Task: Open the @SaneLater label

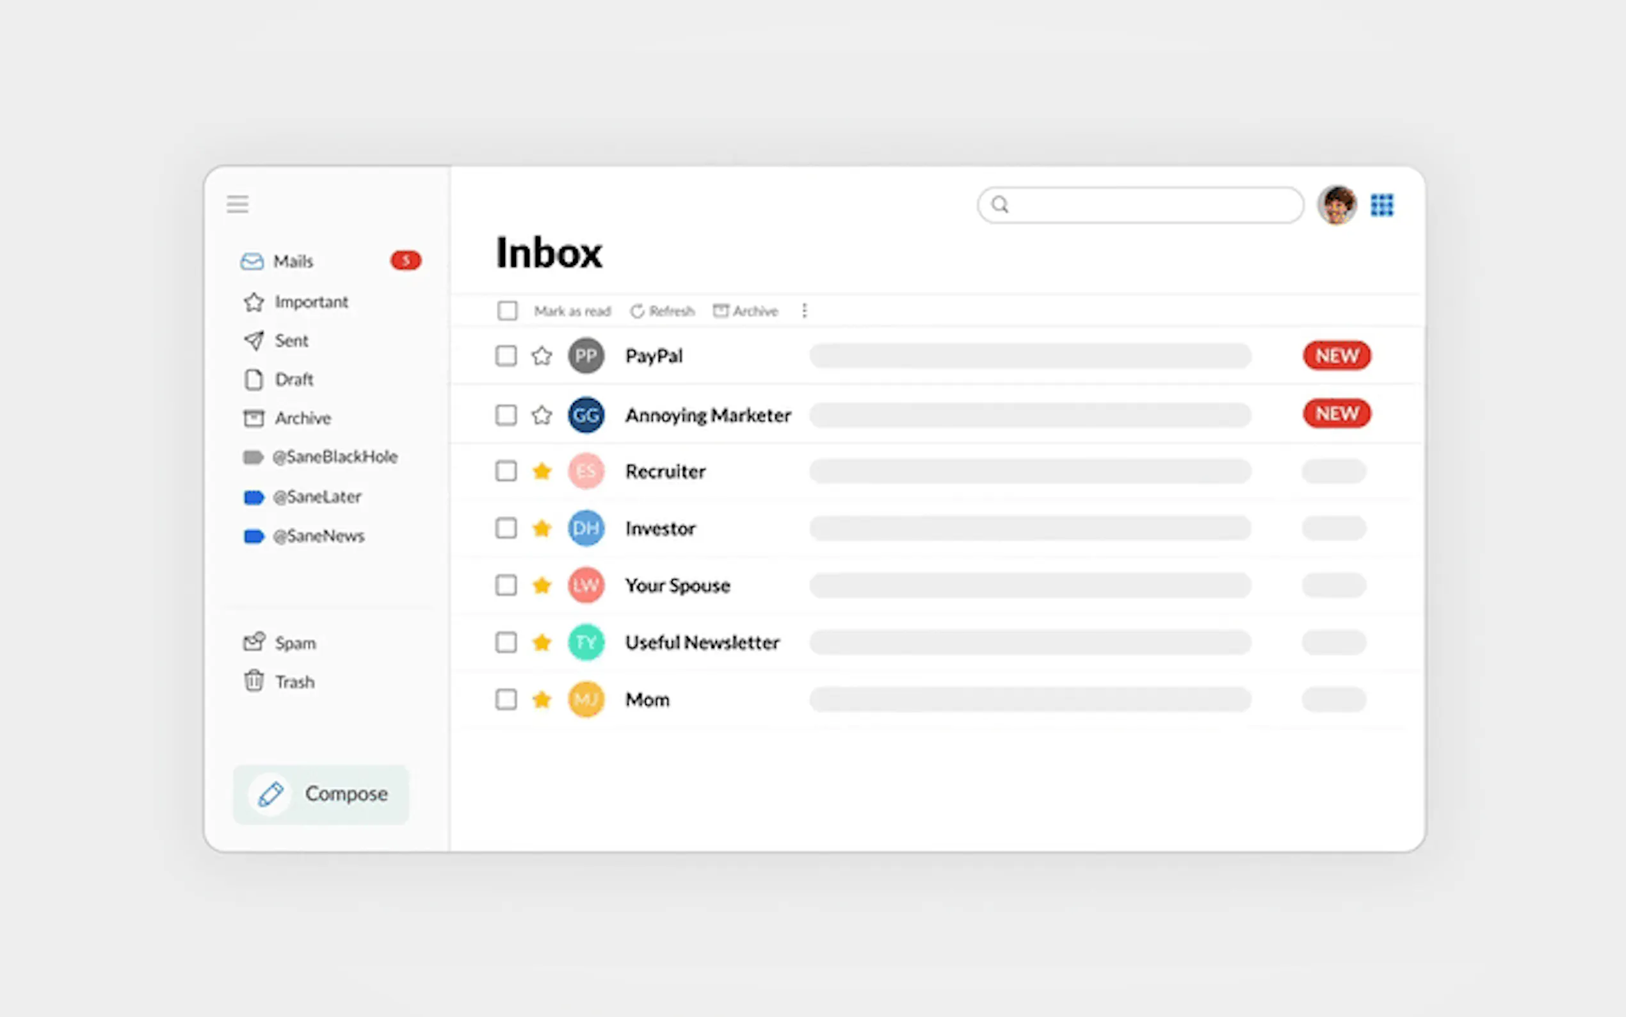Action: point(317,497)
